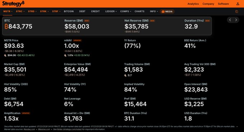Open the LEDGER dropdown menu
244x132 pixels.
click(111, 11)
